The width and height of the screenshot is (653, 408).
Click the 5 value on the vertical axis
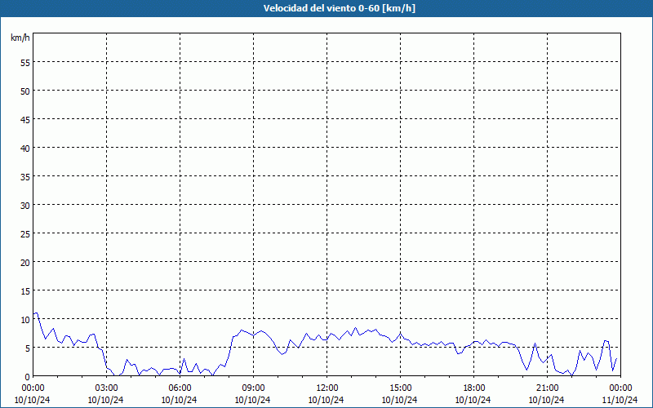click(28, 348)
